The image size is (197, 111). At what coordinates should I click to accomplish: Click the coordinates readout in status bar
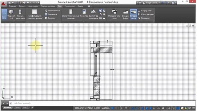coord(87,108)
